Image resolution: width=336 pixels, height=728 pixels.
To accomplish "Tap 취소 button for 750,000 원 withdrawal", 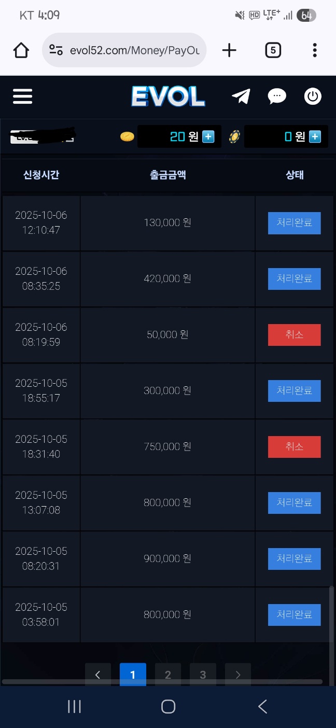I will [x=294, y=447].
